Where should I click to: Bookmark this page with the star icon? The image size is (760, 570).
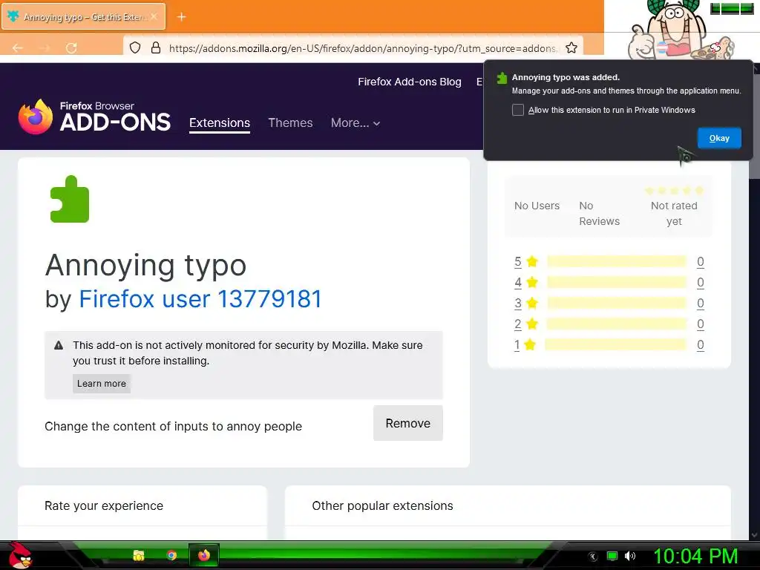[x=571, y=47]
